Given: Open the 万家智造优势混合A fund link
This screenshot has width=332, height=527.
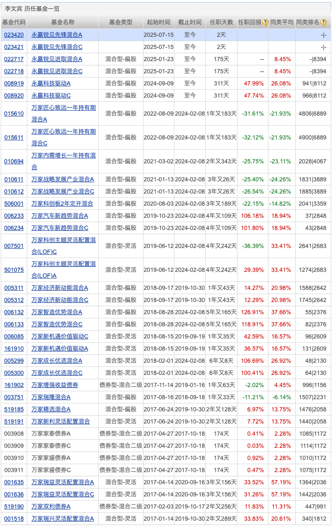Looking at the screenshot, I should click(57, 312).
